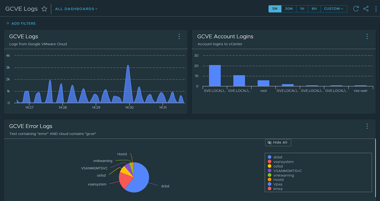Click the share dashboard icon
Image resolution: width=380 pixels, height=201 pixels.
click(366, 9)
